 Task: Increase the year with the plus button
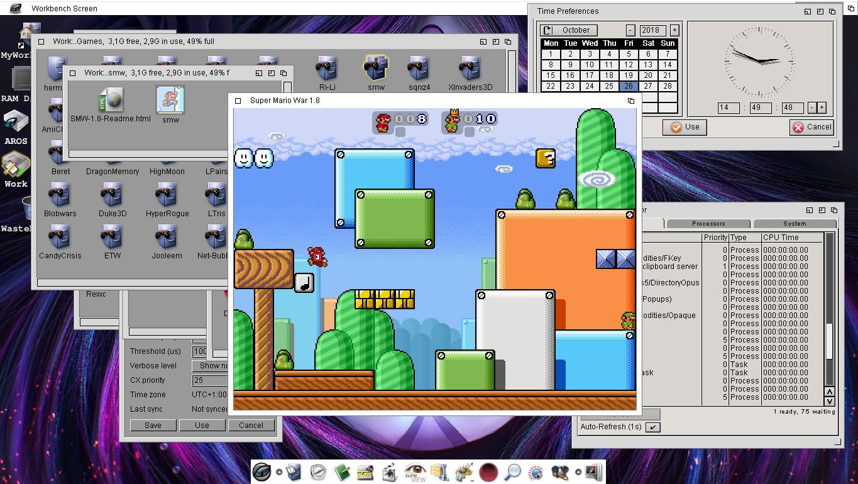click(674, 30)
